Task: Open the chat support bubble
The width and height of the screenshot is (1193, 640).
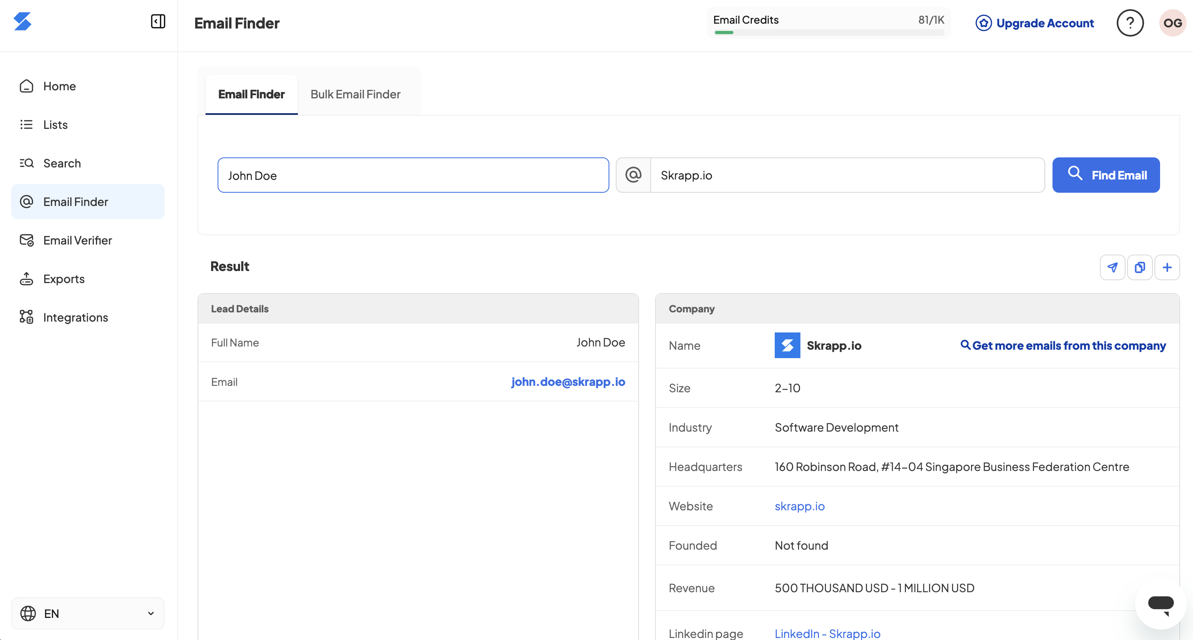Action: click(1160, 604)
